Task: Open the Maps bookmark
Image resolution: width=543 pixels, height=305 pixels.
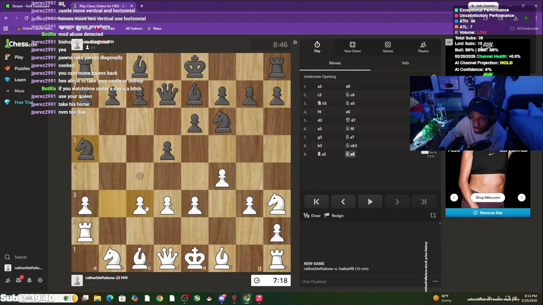Action: tap(154, 28)
